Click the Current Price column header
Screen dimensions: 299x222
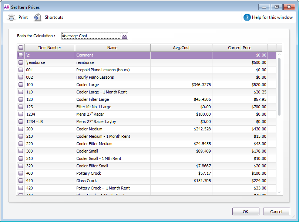[x=239, y=48]
